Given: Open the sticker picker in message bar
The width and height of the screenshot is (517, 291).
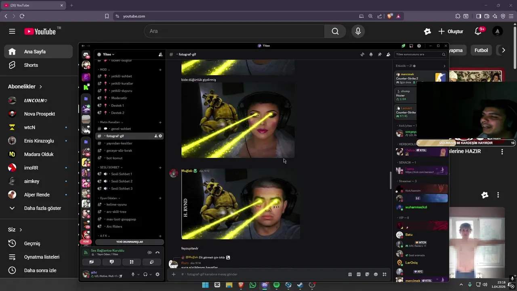Looking at the screenshot, I should coord(367,274).
